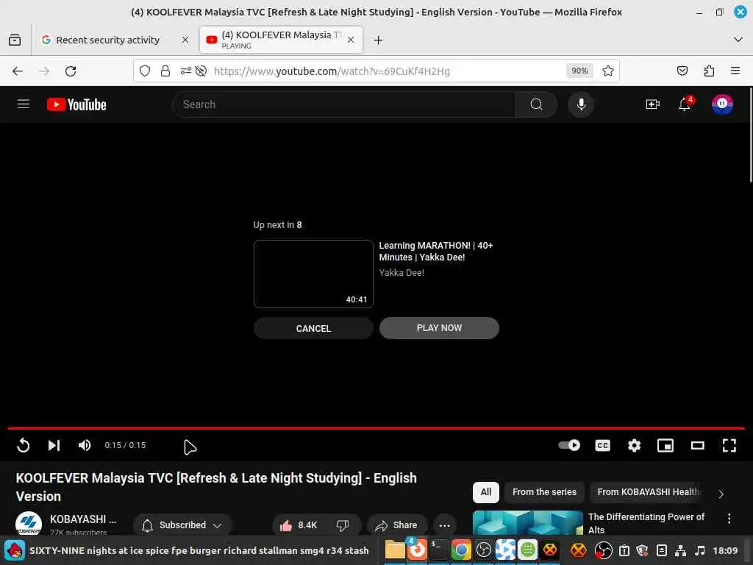
Task: Open file manager in taskbar
Action: 395,550
